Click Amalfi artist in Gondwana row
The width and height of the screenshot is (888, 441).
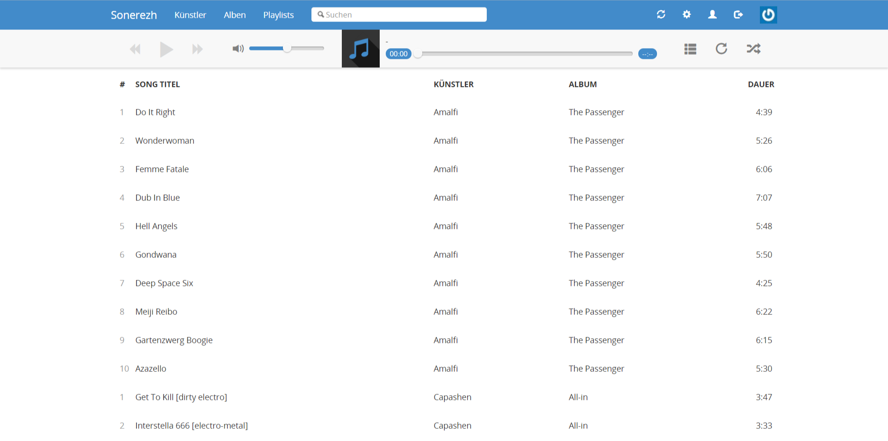click(x=446, y=255)
